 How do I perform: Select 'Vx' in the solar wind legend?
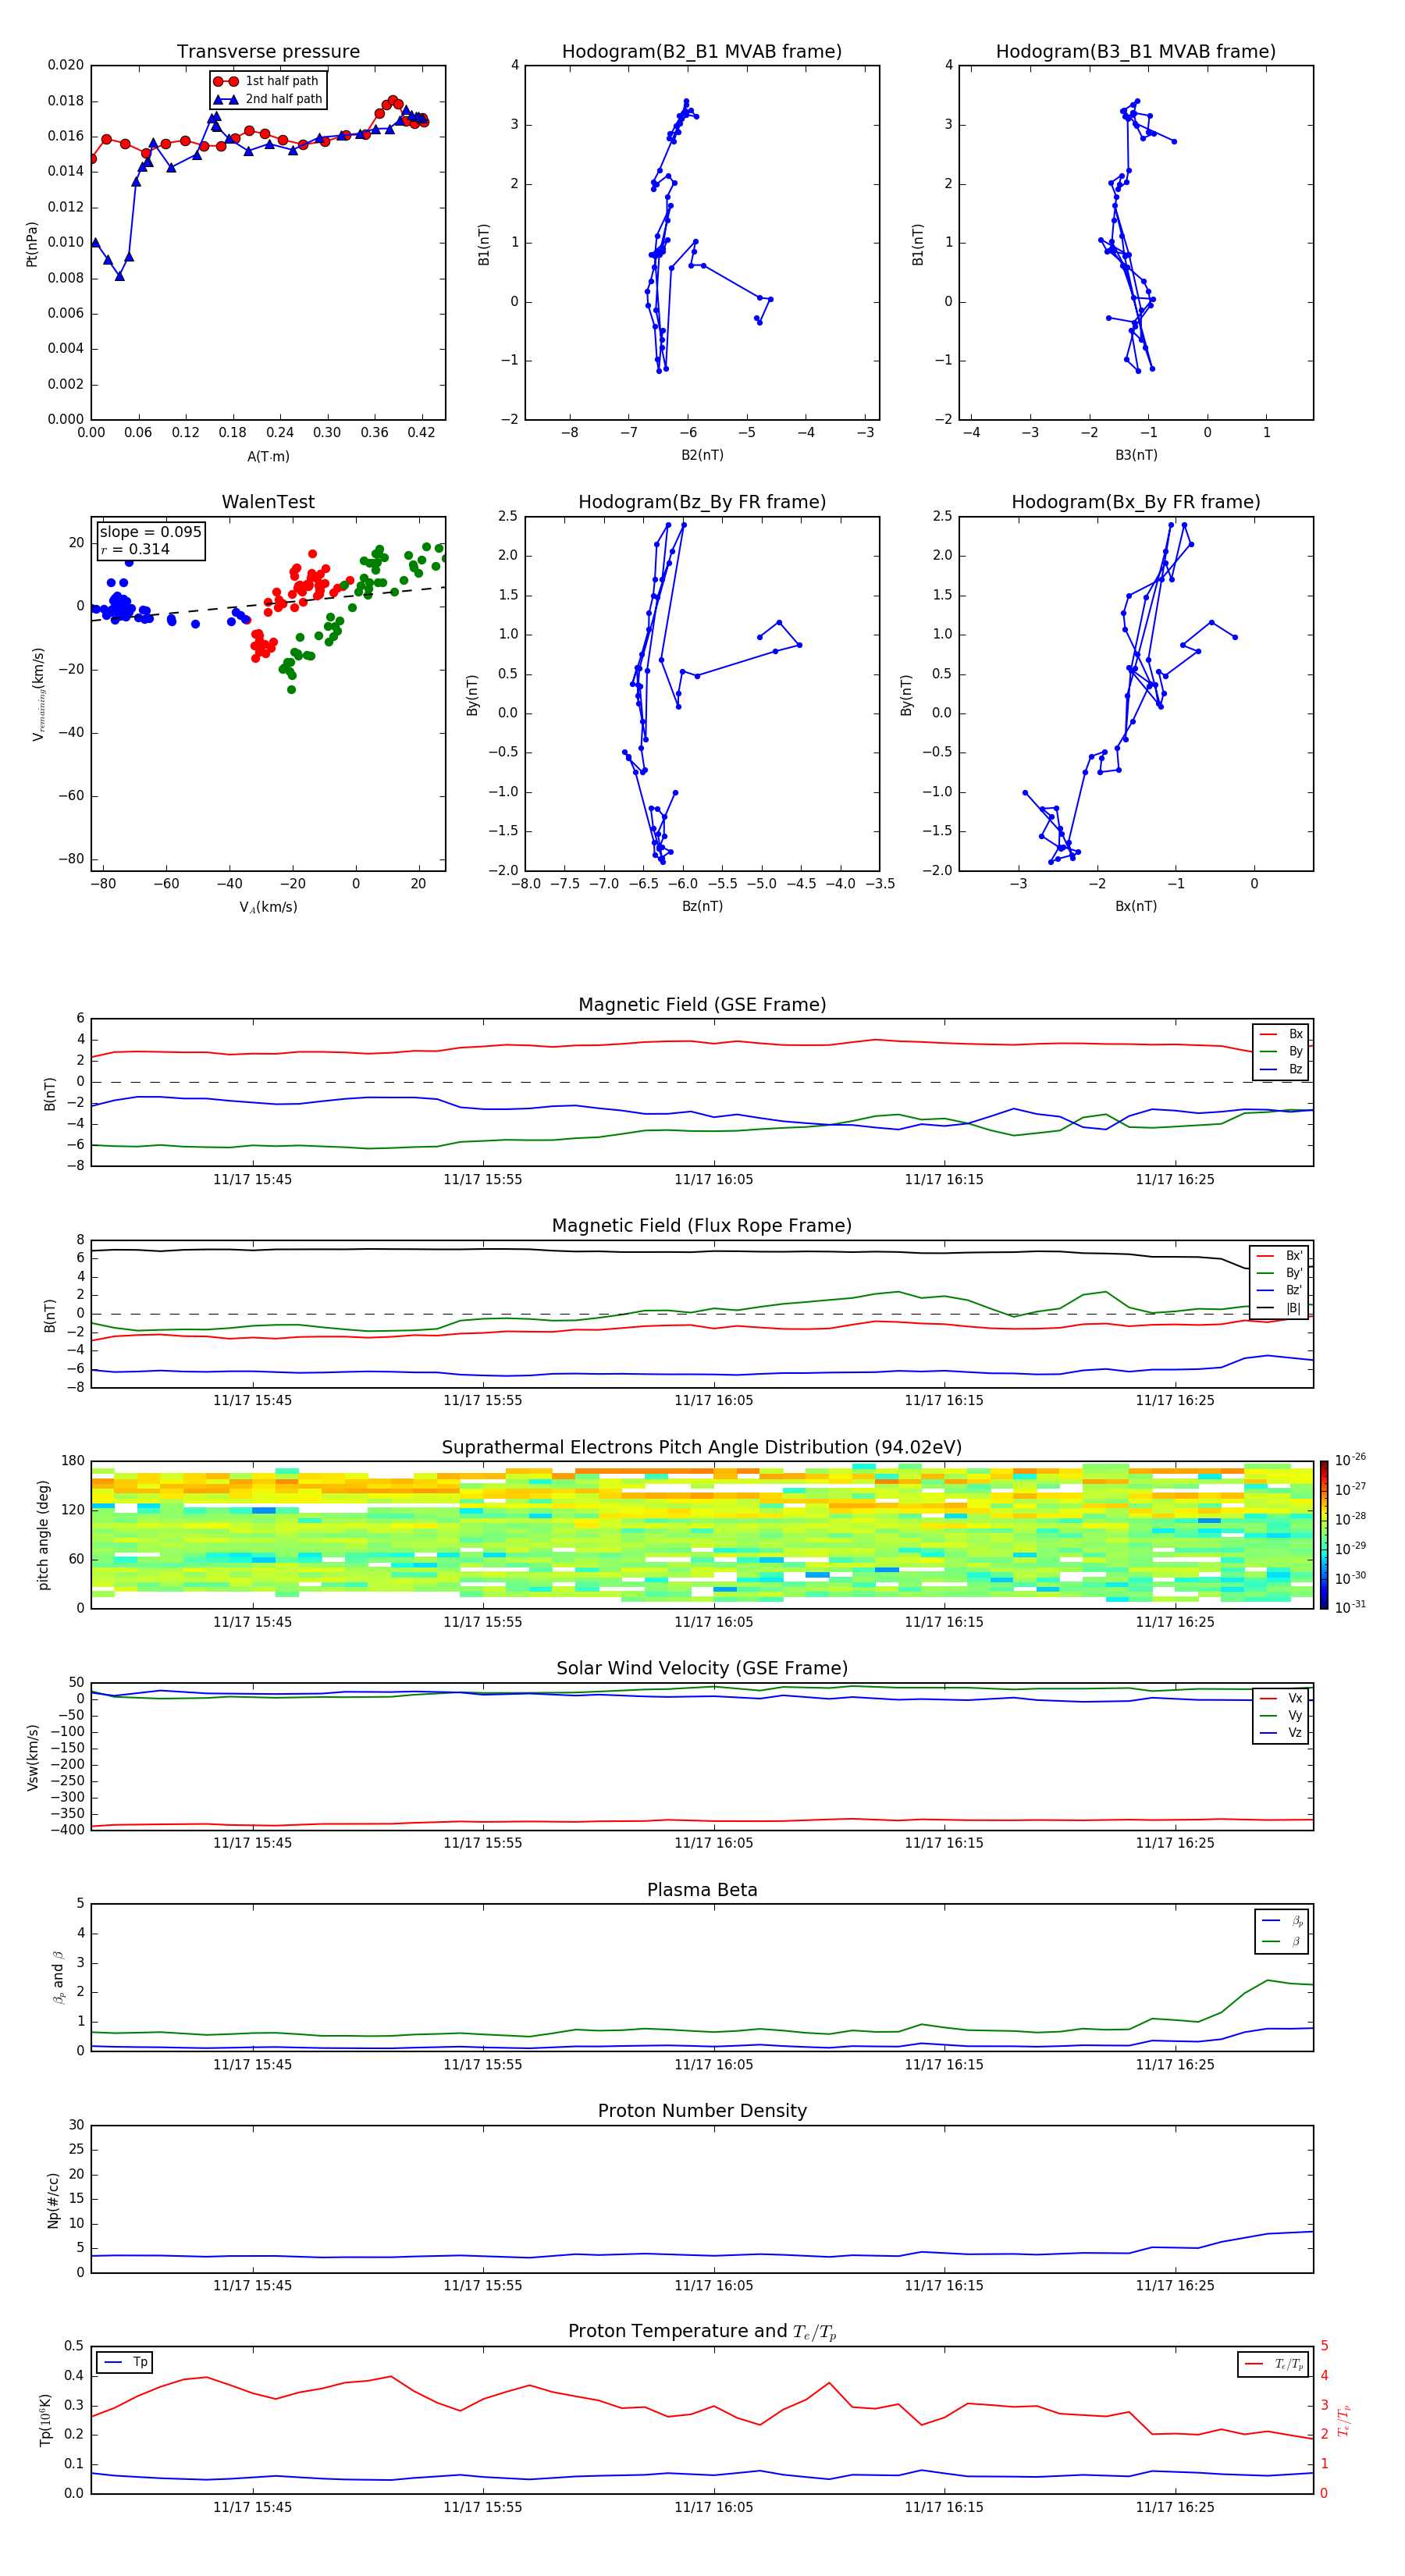pos(1281,1698)
